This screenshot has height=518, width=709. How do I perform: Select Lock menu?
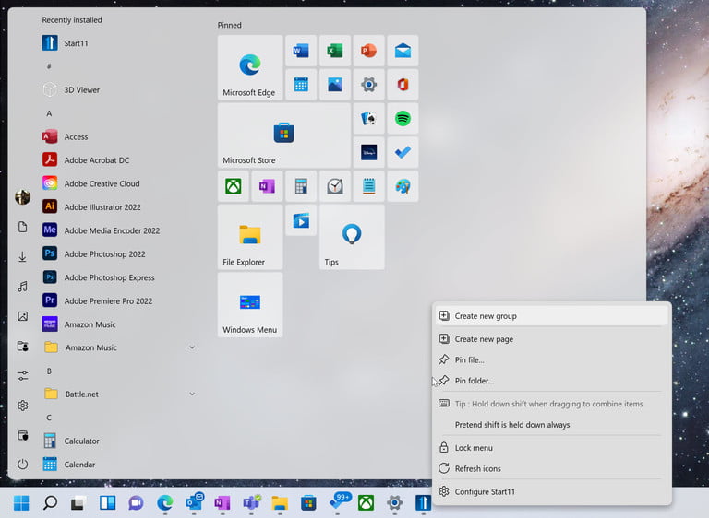(x=552, y=448)
